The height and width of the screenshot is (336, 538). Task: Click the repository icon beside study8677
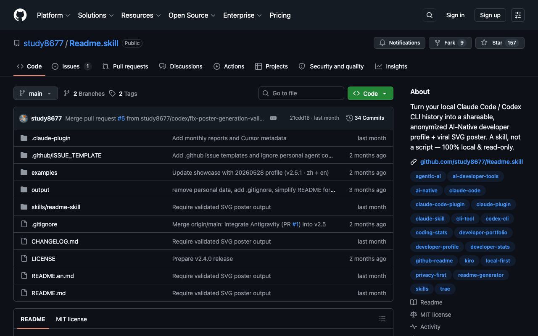pyautogui.click(x=17, y=43)
